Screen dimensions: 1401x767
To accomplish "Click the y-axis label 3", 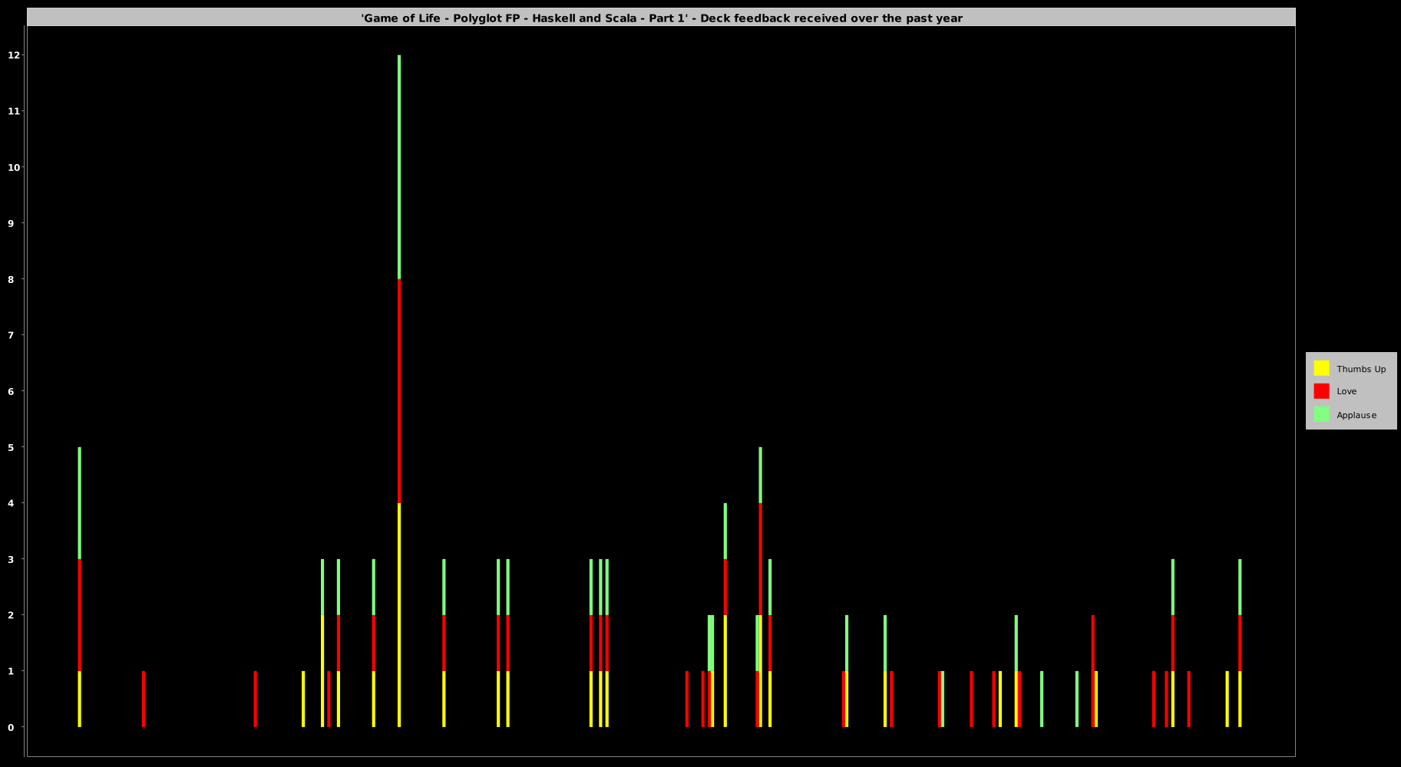I will pos(11,559).
